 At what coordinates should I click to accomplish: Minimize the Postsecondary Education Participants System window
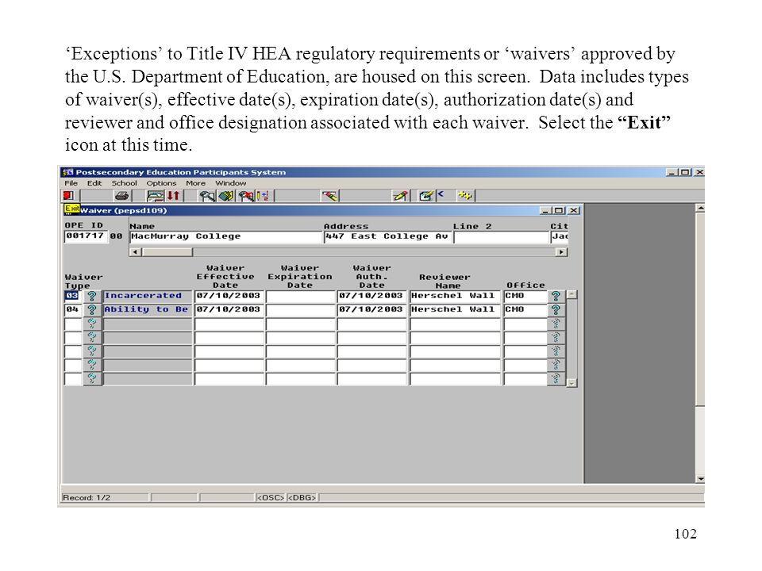(x=672, y=172)
